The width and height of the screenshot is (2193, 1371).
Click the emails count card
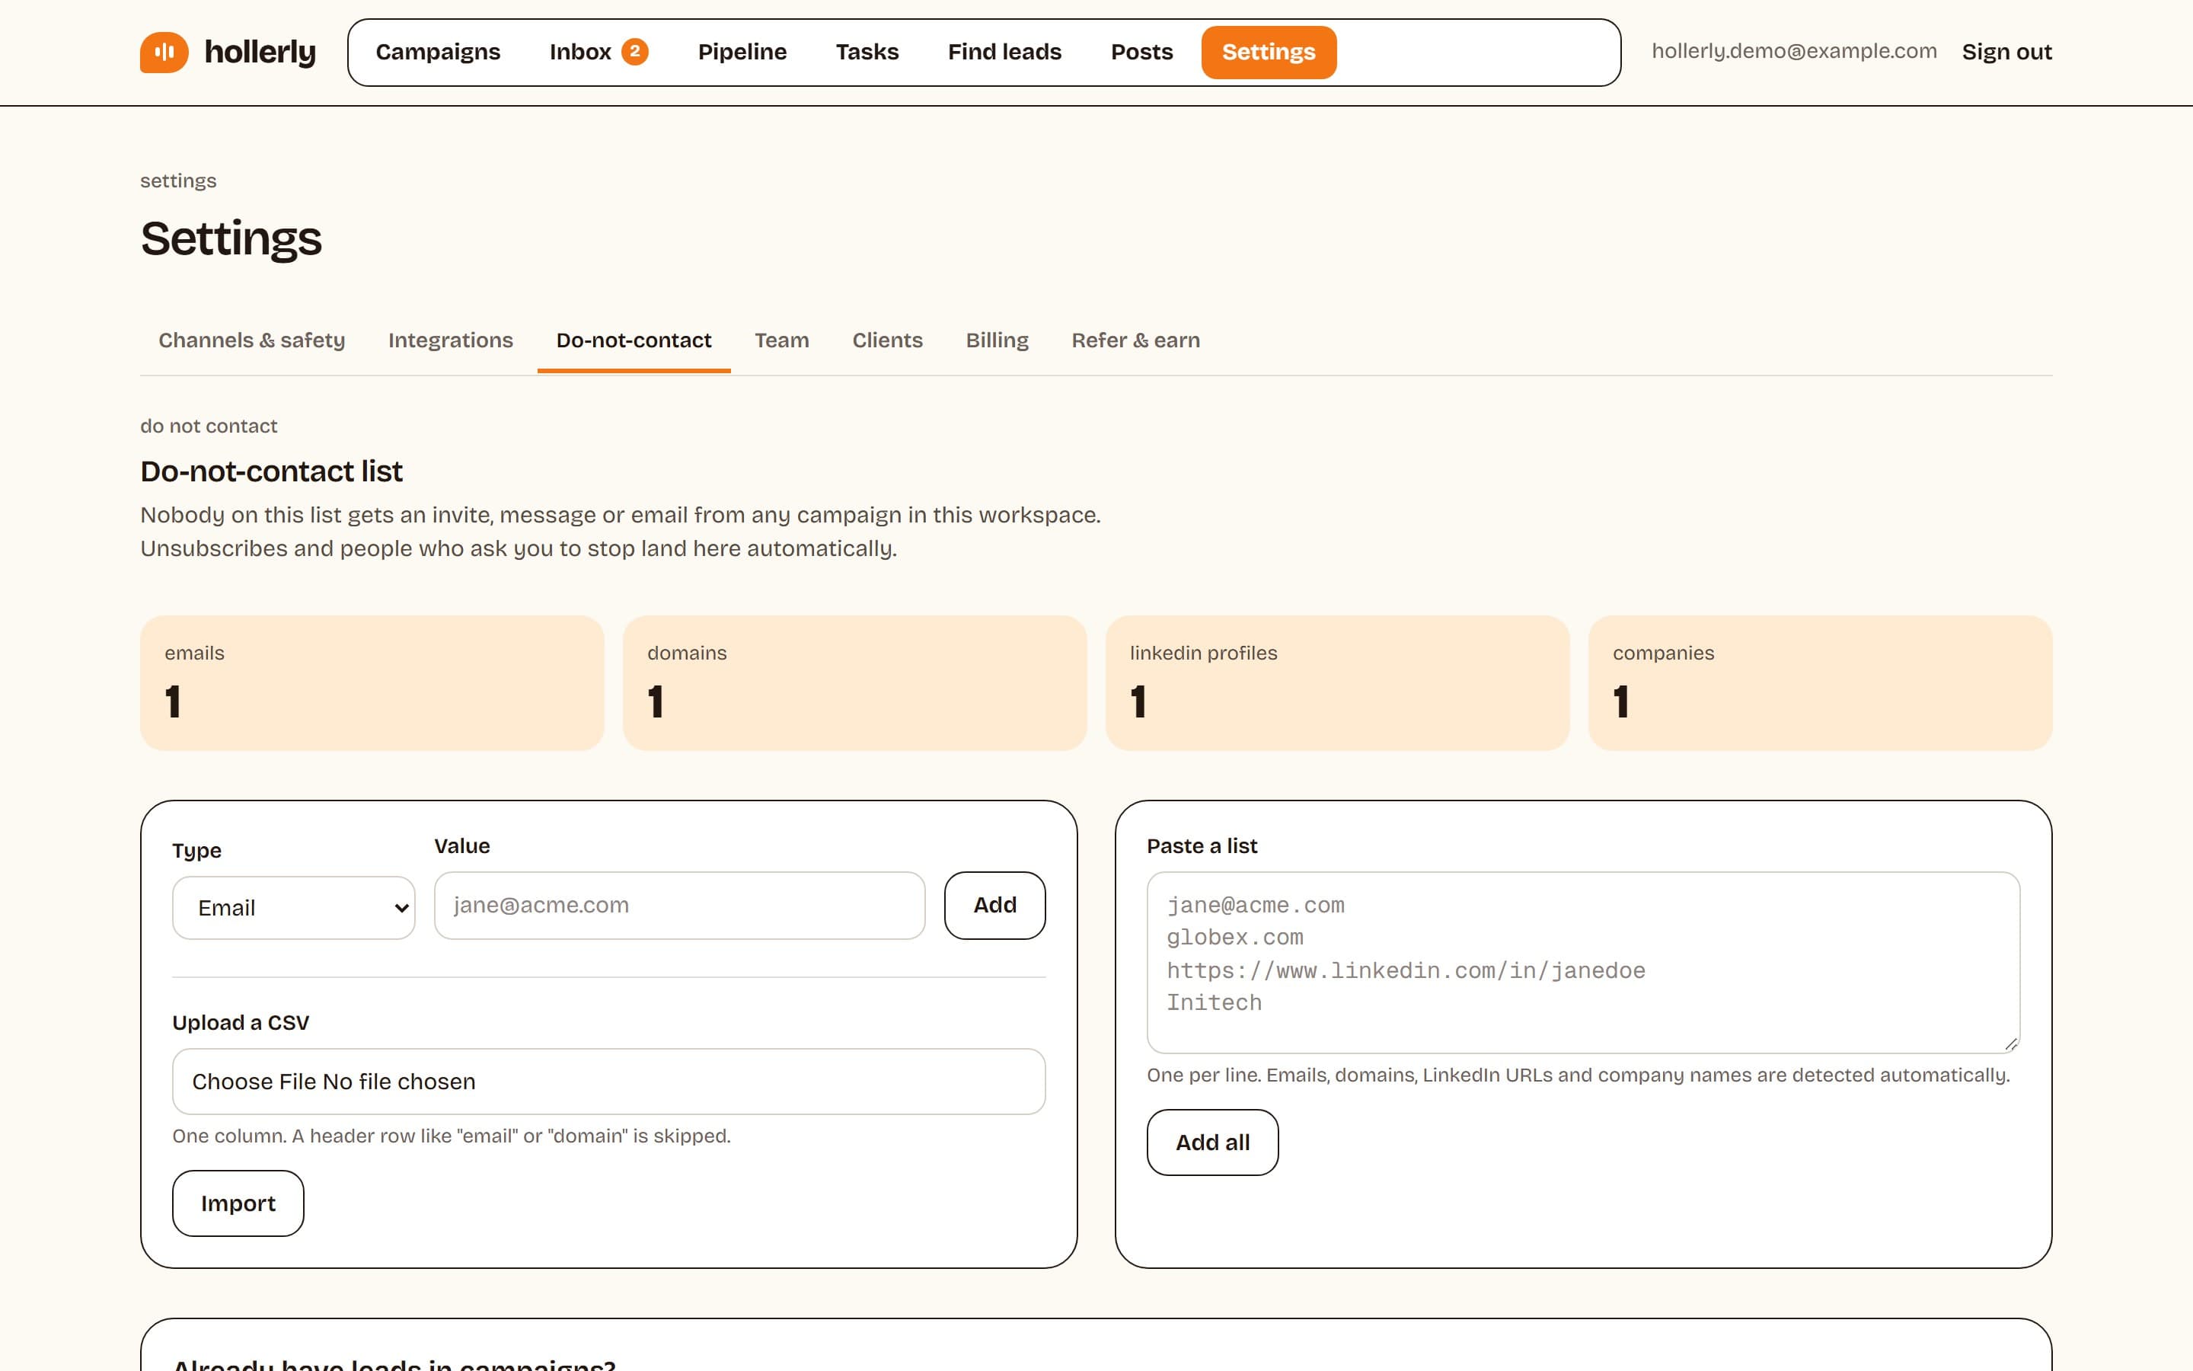pos(372,682)
